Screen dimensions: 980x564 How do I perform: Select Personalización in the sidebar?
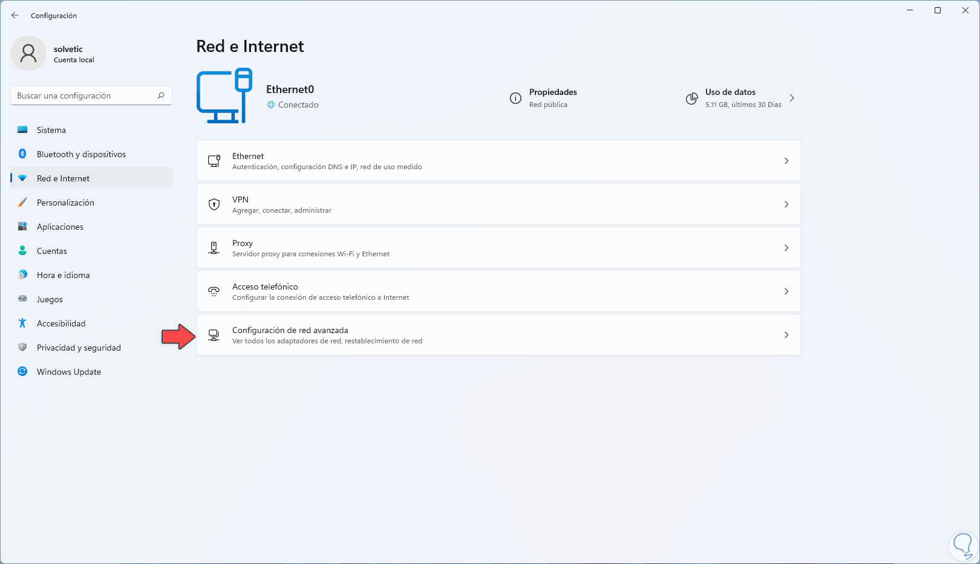(x=65, y=203)
